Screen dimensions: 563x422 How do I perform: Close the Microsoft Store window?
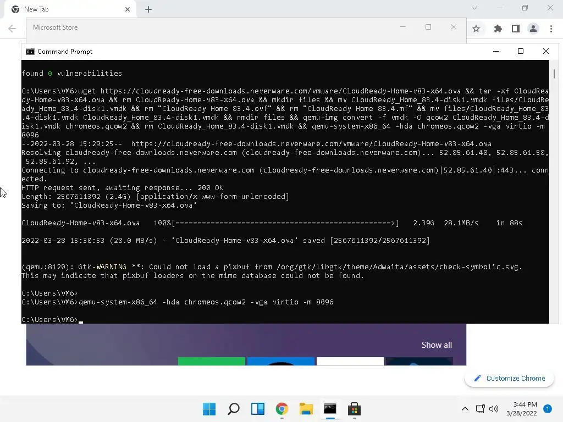tap(454, 27)
